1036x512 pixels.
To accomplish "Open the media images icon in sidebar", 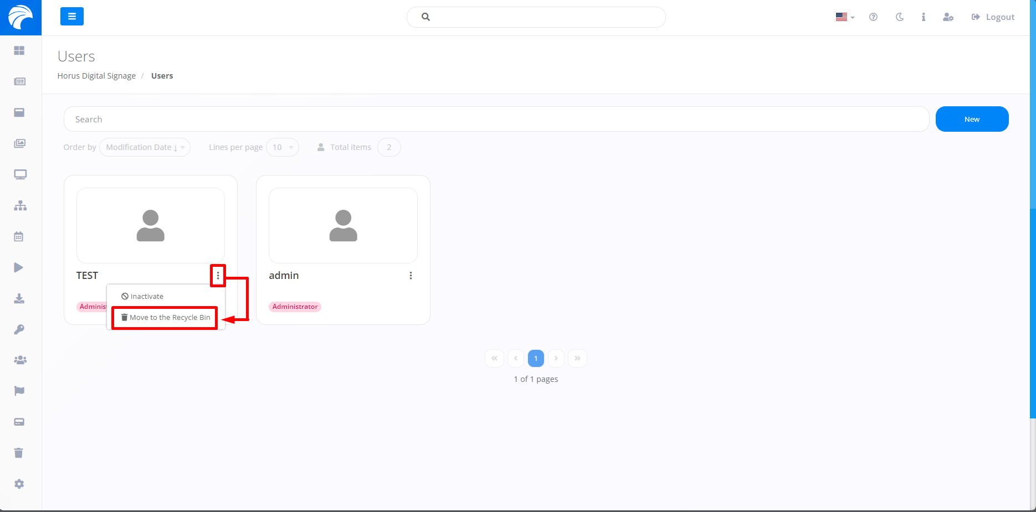I will [20, 143].
